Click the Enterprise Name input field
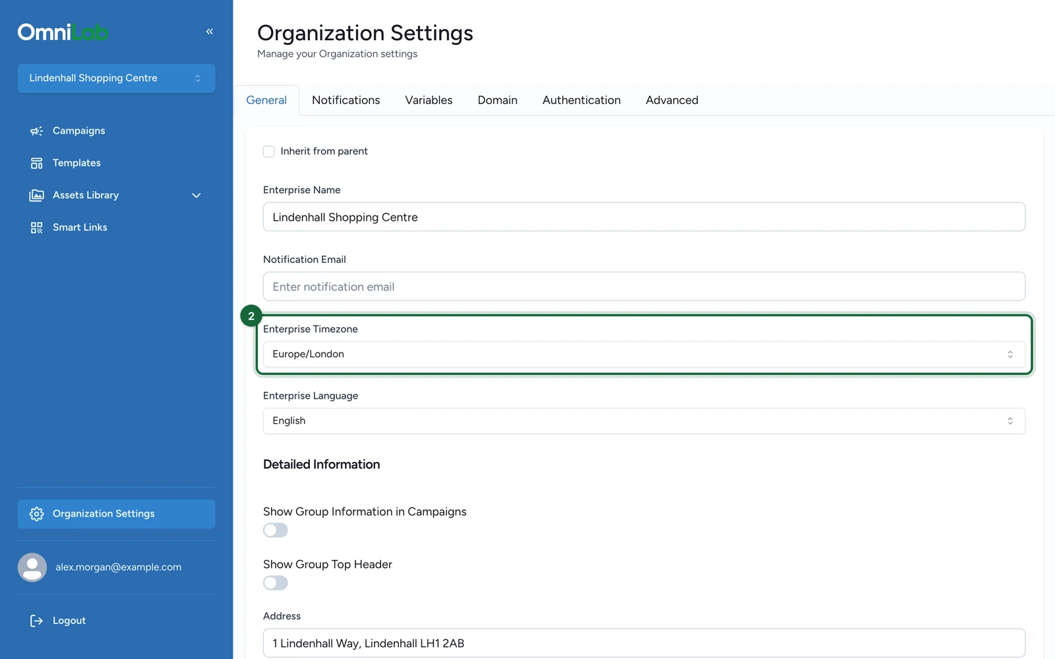 pos(644,217)
